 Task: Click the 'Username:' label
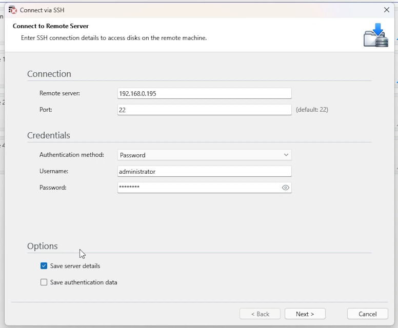[x=54, y=171]
